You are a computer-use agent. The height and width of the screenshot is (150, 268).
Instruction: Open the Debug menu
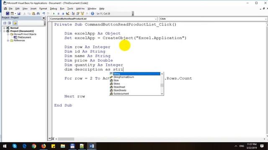click(x=53, y=8)
